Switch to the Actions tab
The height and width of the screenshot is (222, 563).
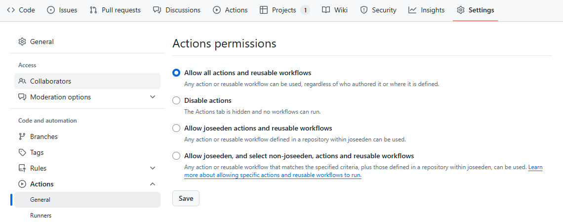pyautogui.click(x=230, y=10)
